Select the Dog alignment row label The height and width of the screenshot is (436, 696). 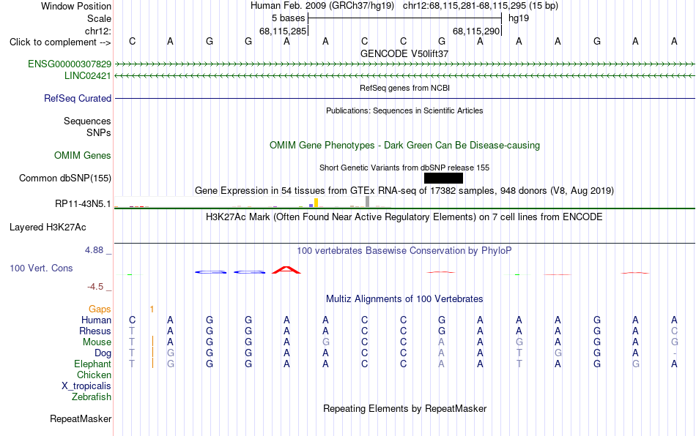click(x=103, y=353)
